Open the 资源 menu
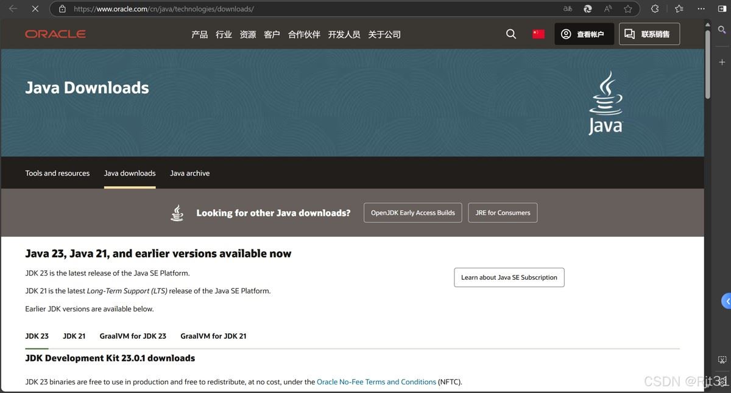Screen dimensions: 731x393 248,35
